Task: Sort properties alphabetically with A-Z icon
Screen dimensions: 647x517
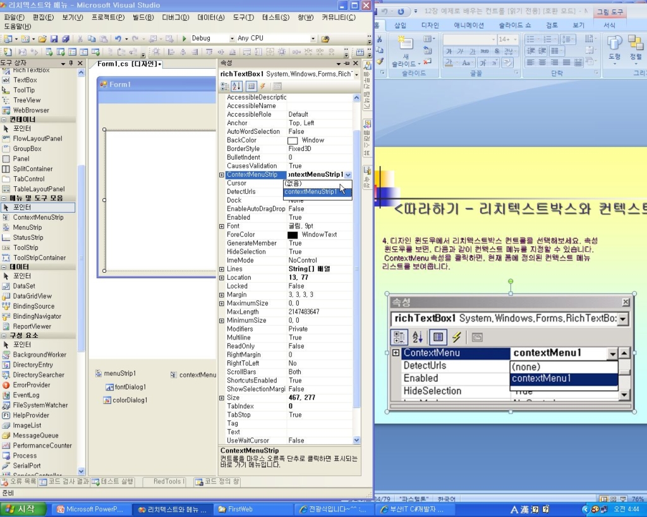Action: click(236, 86)
